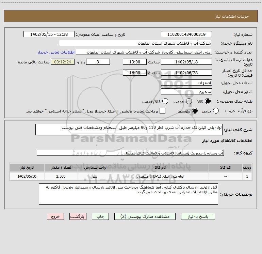This screenshot has width=262, height=254.
Task: Click the خروج exit button
Action: pyautogui.click(x=55, y=216)
